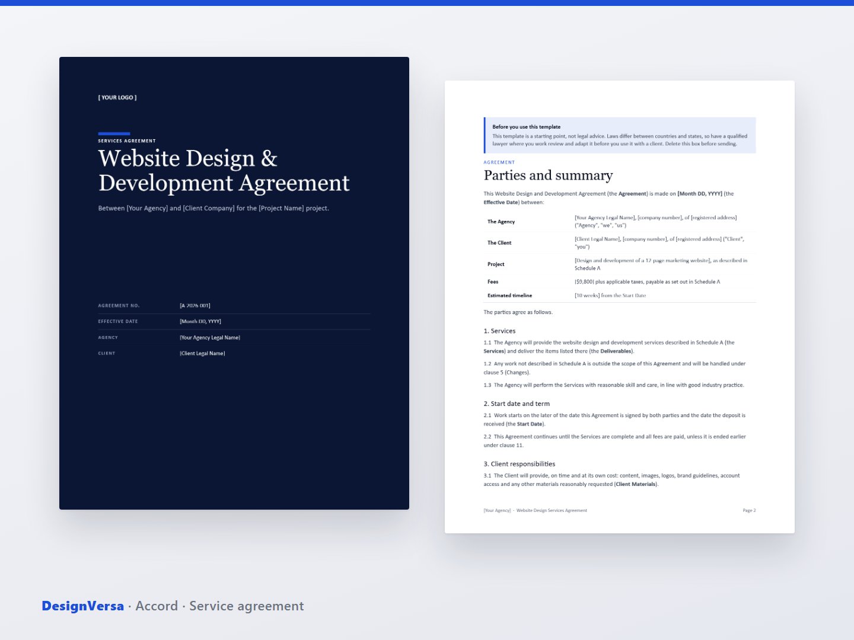Click clause 2.2 about Agreement continuing
Screen dimensions: 854x640
coord(614,441)
